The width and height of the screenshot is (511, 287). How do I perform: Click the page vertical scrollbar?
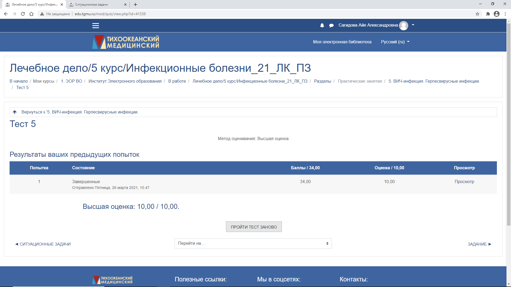point(509,125)
